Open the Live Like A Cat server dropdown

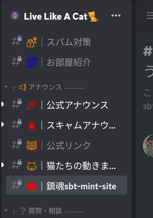61,16
